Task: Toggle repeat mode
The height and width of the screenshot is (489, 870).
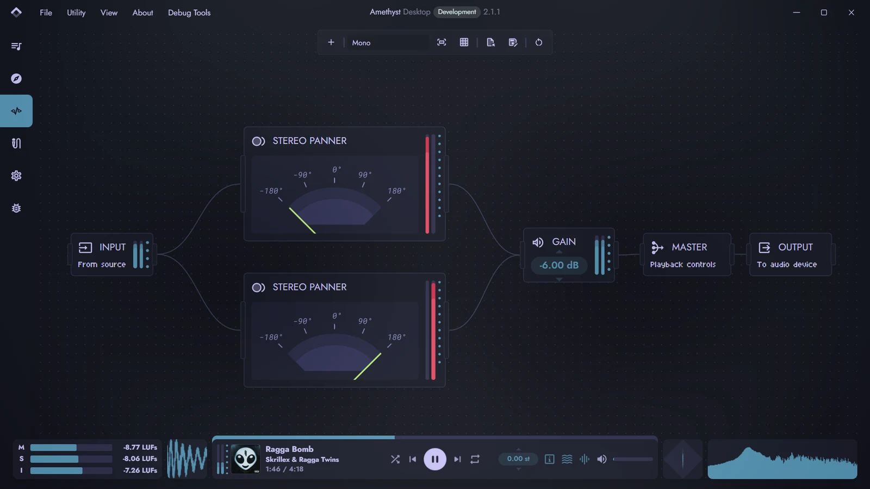Action: click(475, 459)
